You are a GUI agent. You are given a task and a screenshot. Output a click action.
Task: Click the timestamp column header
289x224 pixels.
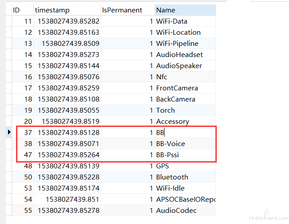pyautogui.click(x=67, y=10)
